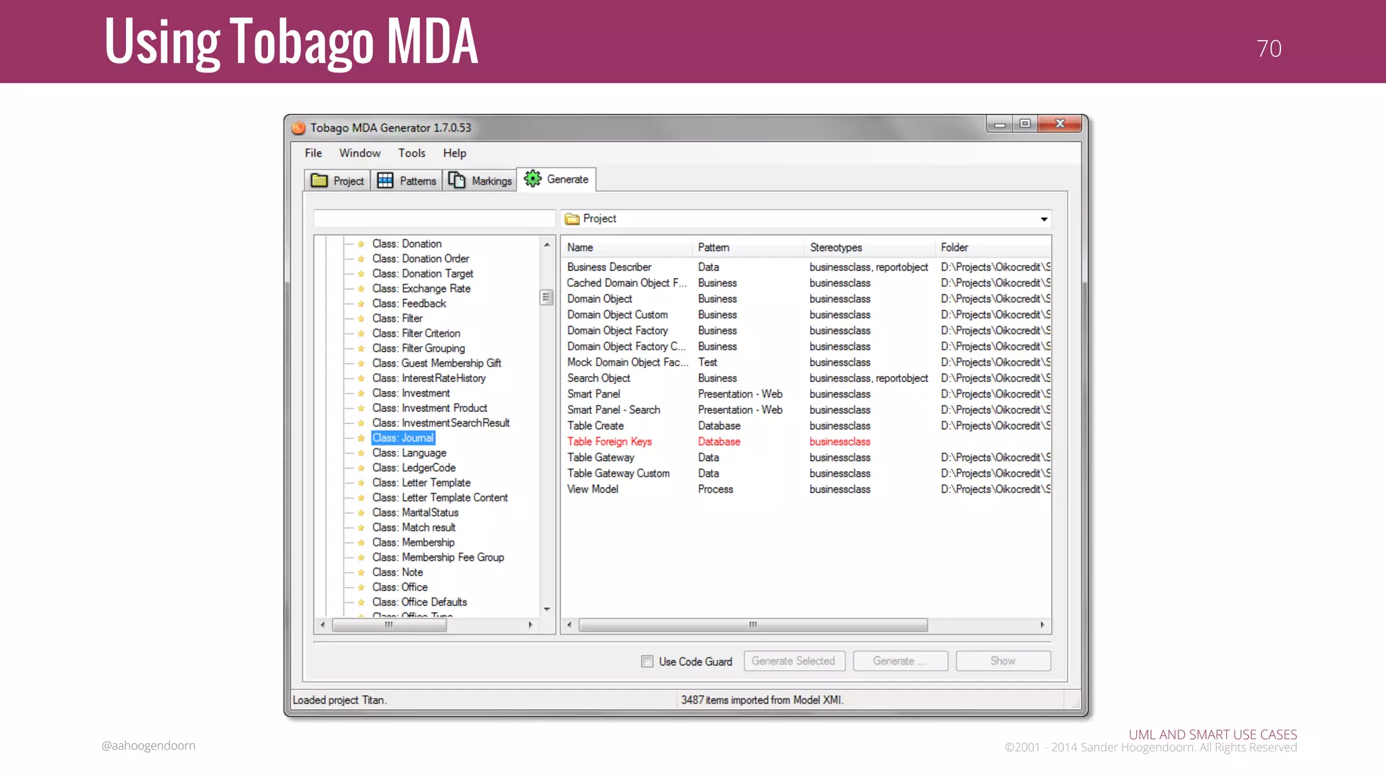The height and width of the screenshot is (779, 1386).
Task: Click the Loaded project Titan status text
Action: pos(340,701)
